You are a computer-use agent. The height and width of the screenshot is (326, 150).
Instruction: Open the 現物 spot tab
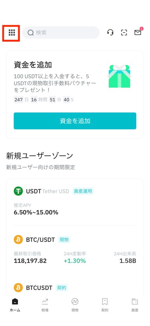tap(75, 305)
